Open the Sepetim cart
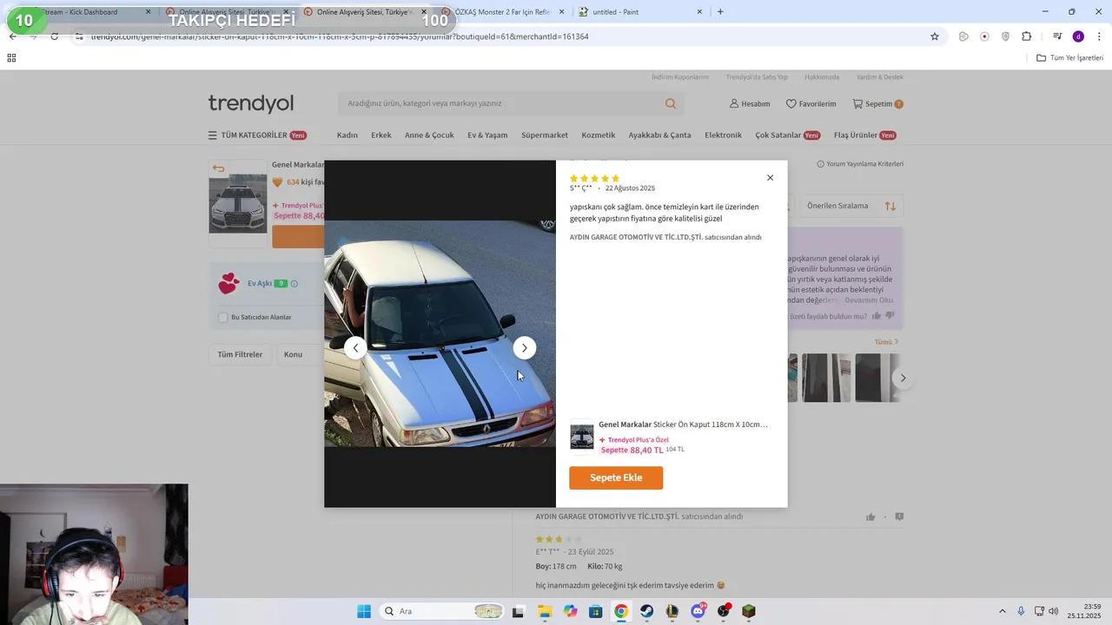Viewport: 1112px width, 625px height. point(877,103)
